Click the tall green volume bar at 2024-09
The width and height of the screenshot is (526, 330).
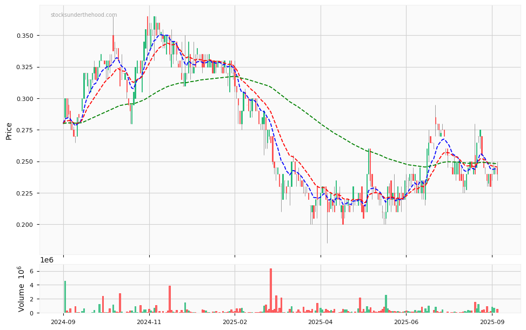[x=65, y=297]
